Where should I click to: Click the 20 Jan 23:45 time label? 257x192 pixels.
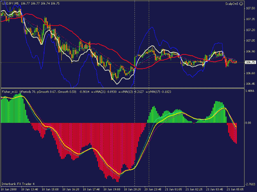point(153,190)
